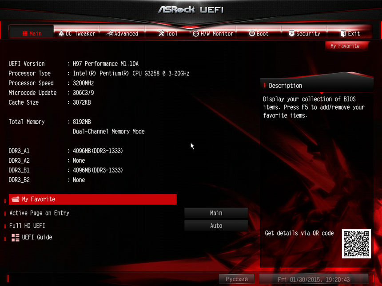Image resolution: width=382 pixels, height=286 pixels.
Task: Click the H/W Monitor gauge icon
Action: tap(195, 33)
